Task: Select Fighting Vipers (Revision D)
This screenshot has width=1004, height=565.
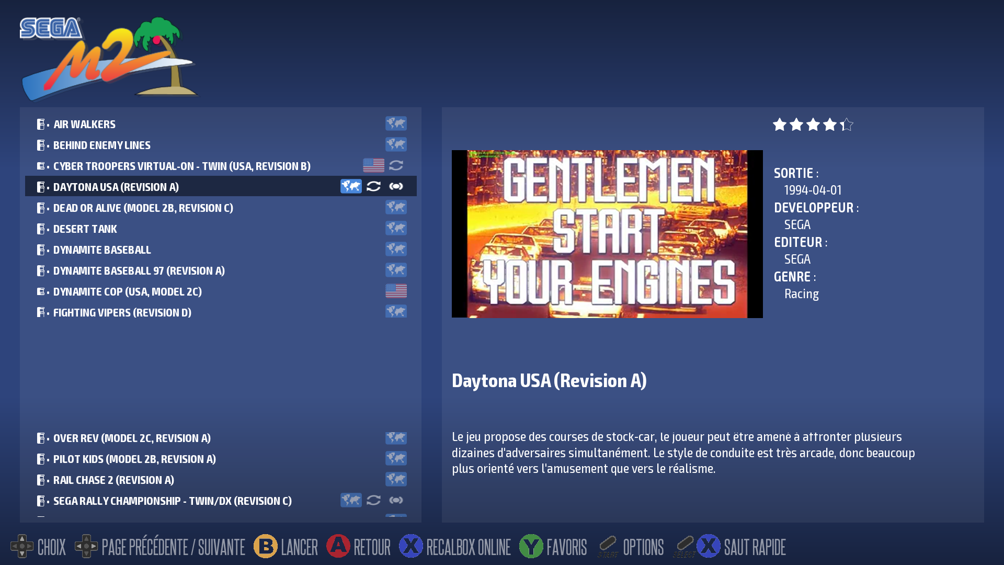Action: [221, 312]
